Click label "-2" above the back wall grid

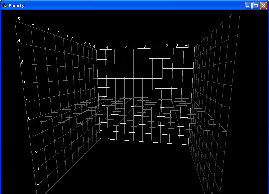pos(166,46)
